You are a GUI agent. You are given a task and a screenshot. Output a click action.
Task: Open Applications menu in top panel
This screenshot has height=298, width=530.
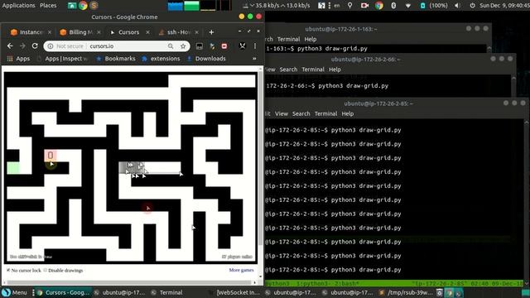[18, 6]
